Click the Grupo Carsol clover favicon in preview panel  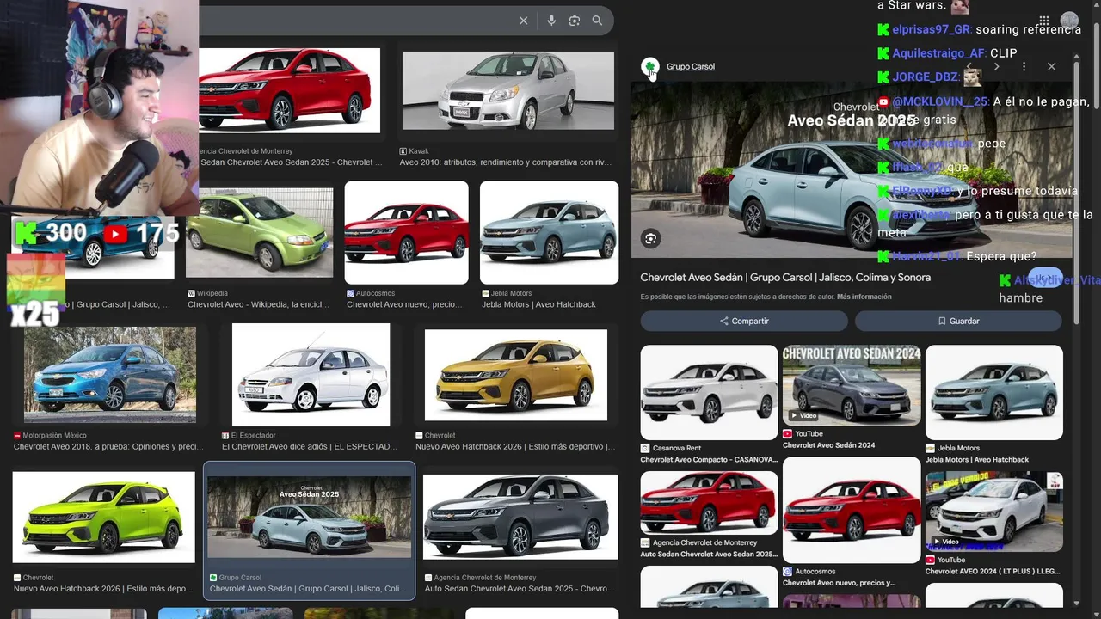(x=650, y=66)
